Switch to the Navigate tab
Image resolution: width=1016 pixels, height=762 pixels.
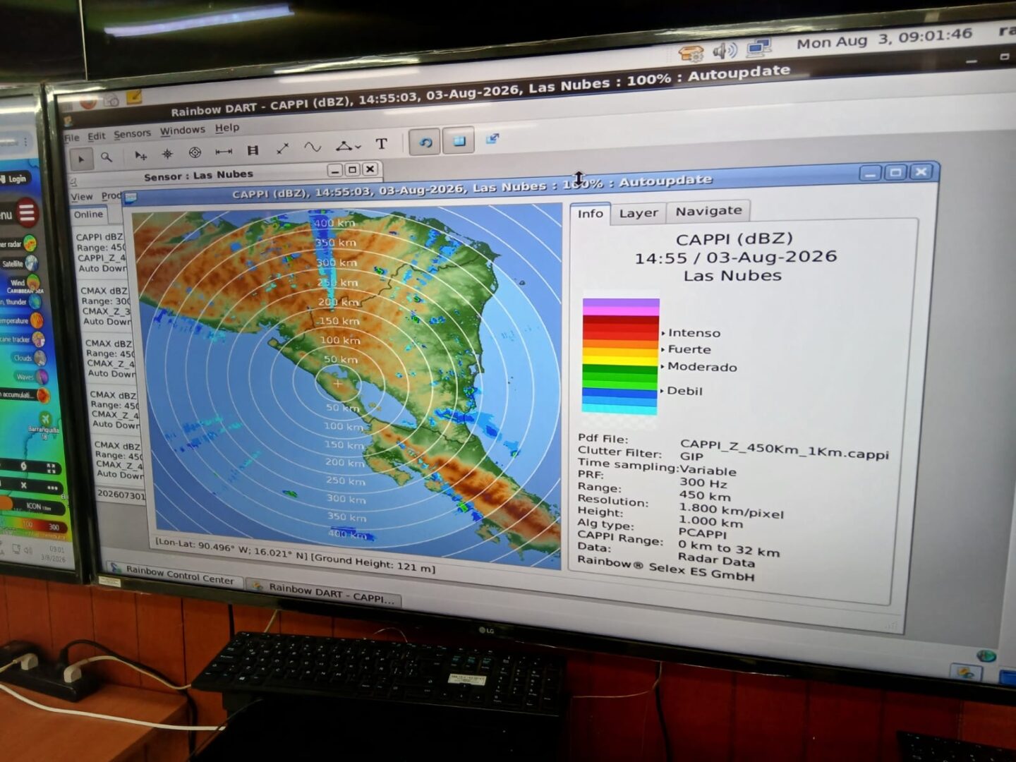coord(708,210)
